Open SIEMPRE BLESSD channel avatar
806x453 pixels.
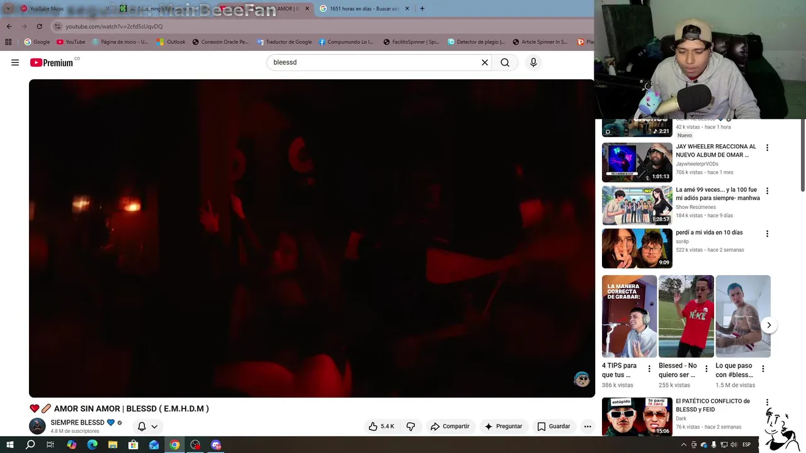click(x=38, y=426)
